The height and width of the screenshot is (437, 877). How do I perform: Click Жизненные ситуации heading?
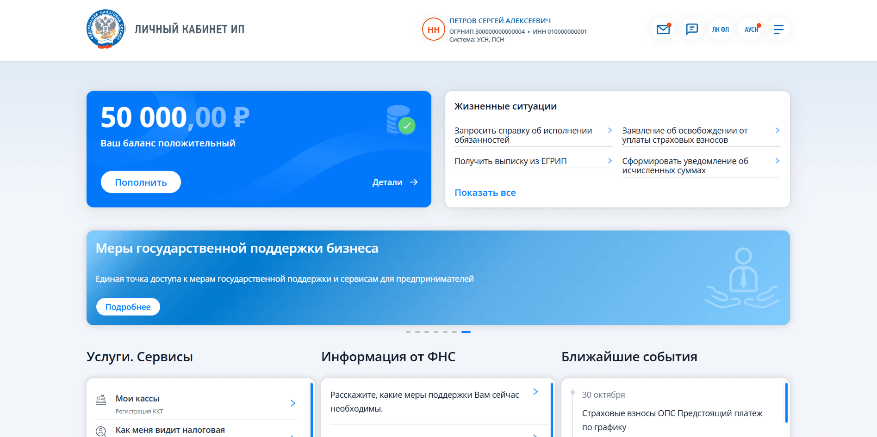click(x=505, y=106)
